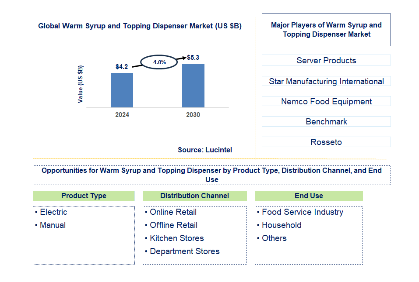Image resolution: width=419 pixels, height=282 pixels.
Task: Select the Manual product type bullet
Action: pos(53,225)
